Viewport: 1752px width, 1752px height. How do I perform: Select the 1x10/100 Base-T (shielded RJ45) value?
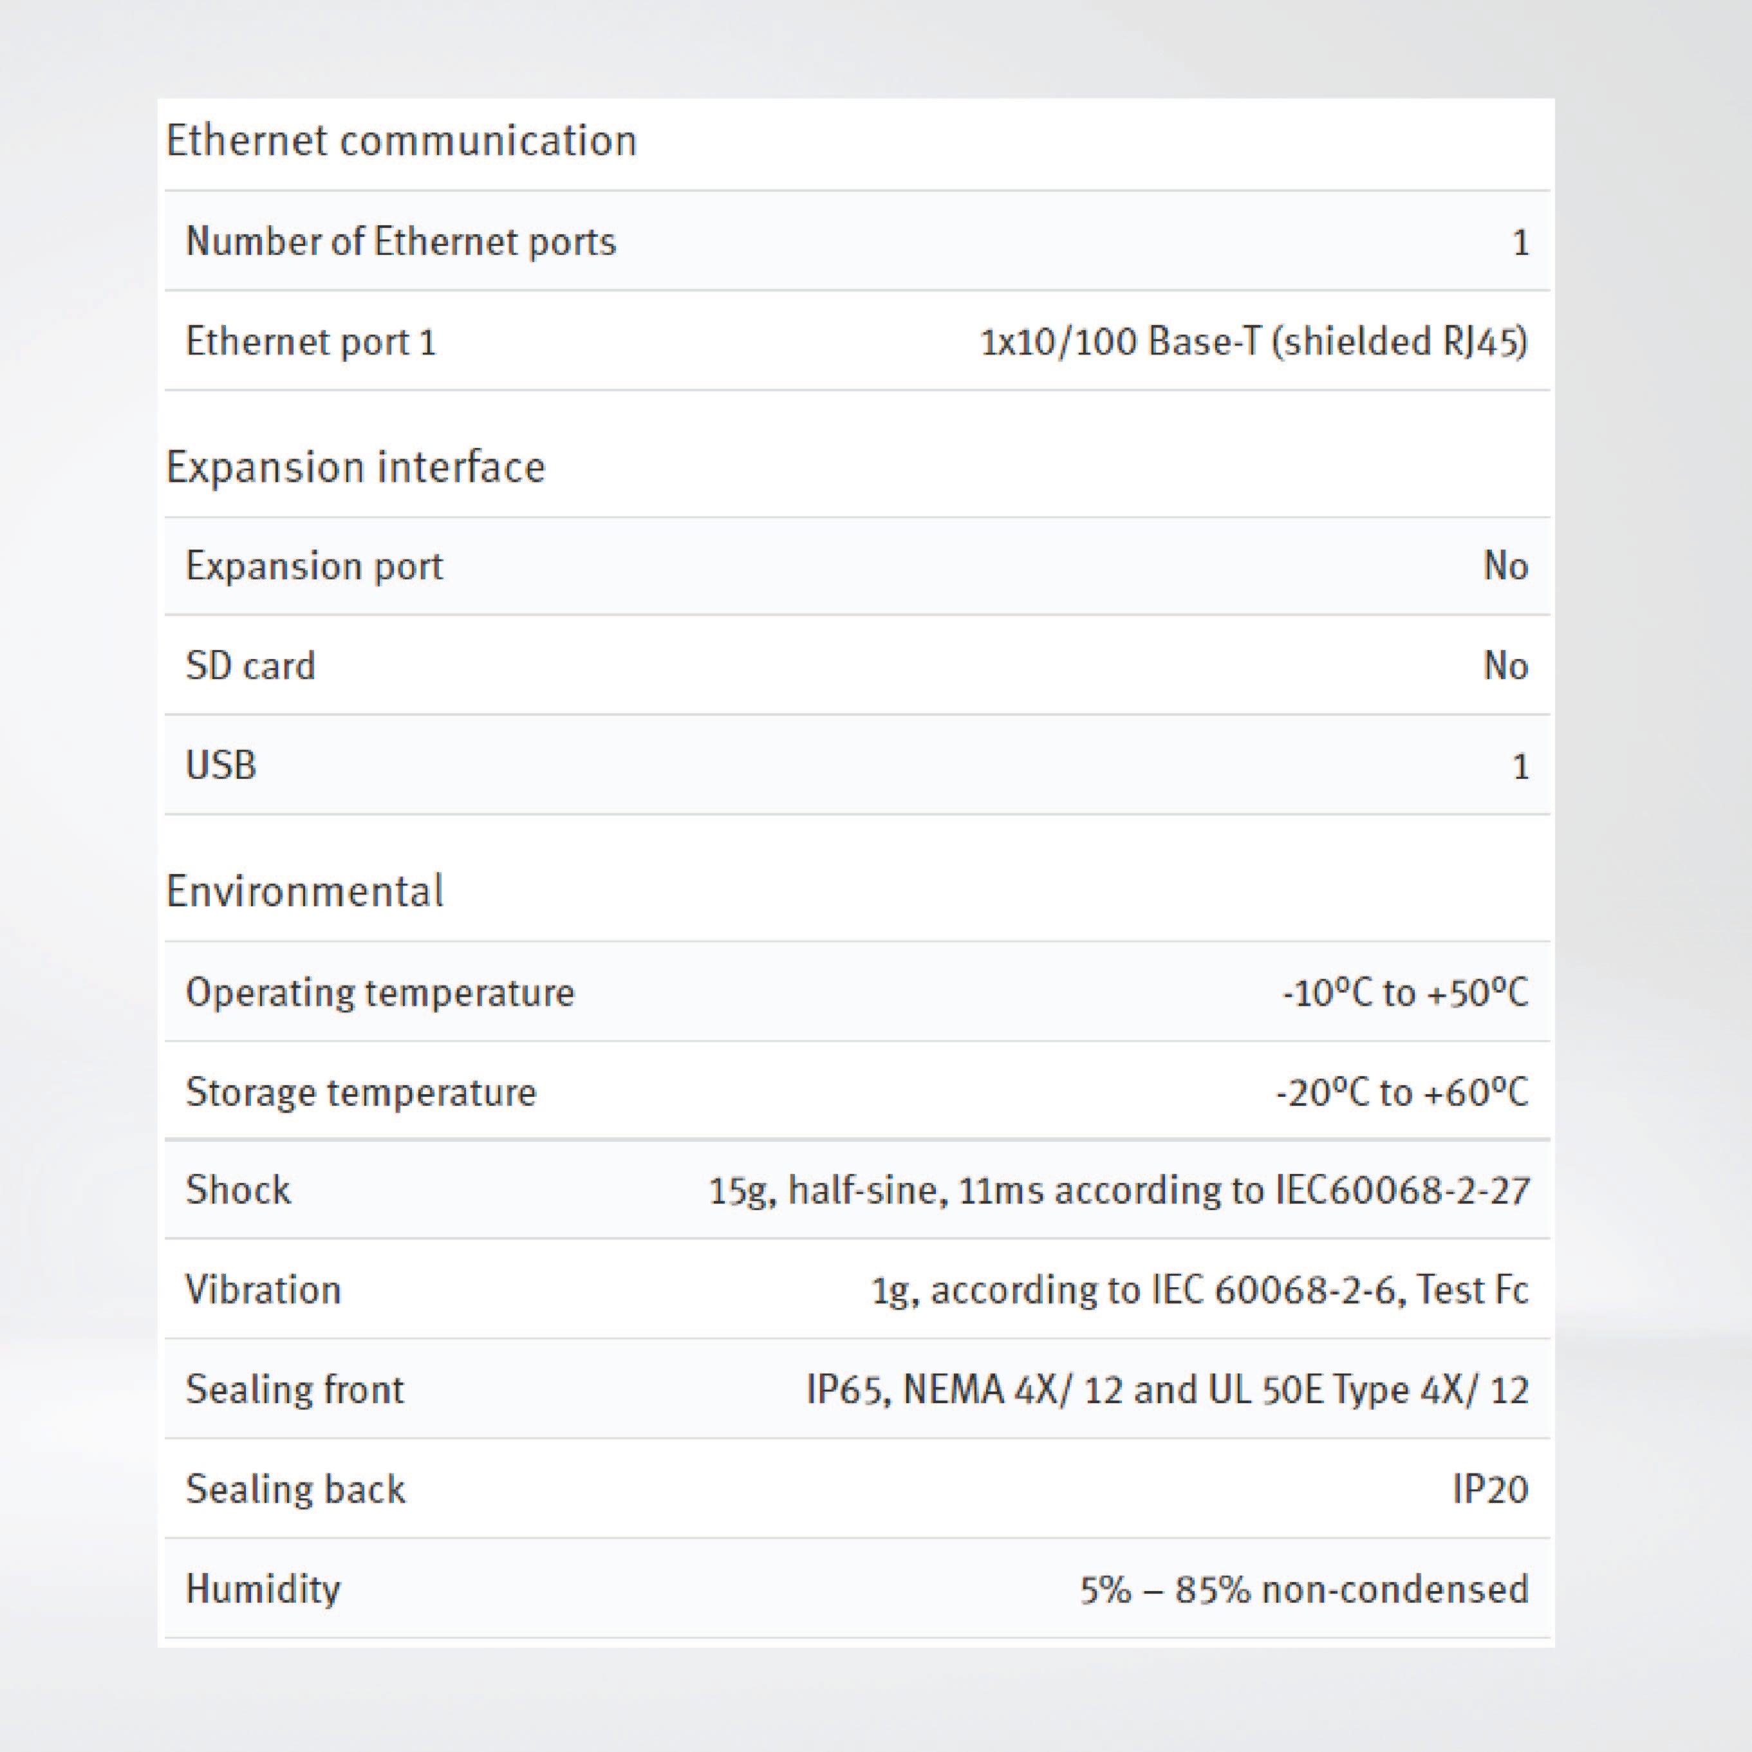pos(1253,342)
